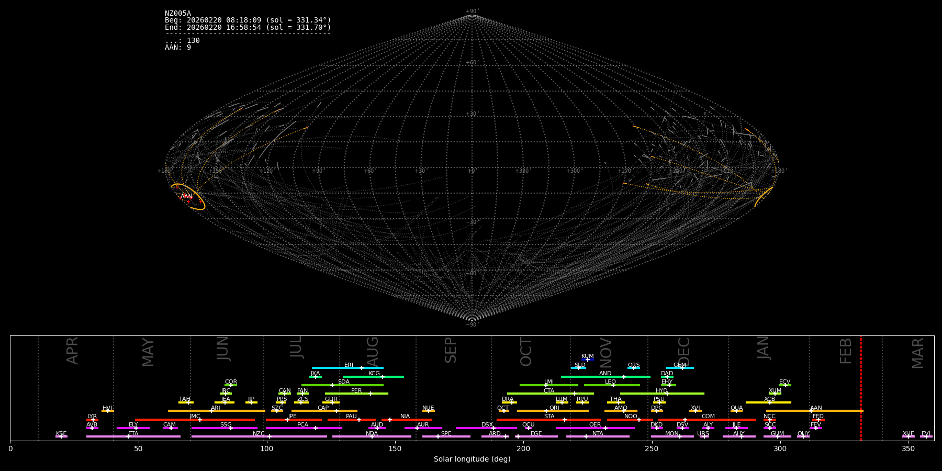Viewport: 942px width, 471px height.
Task: Click the CAP shower label
Action: 323,408
